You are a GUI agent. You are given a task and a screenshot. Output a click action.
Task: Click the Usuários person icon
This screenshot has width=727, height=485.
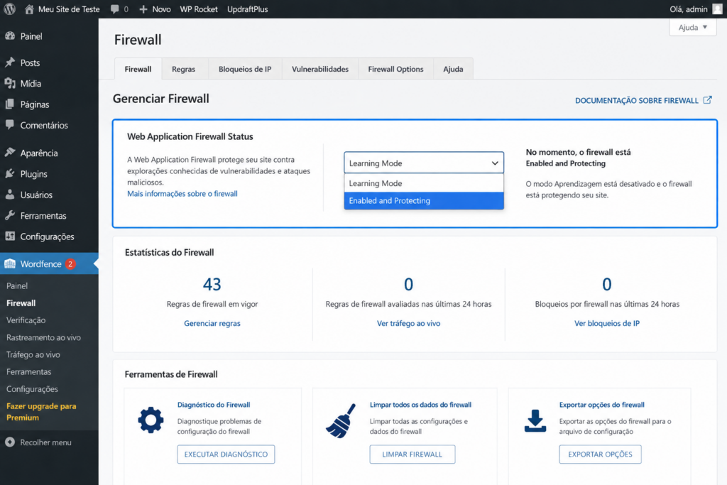[x=10, y=195]
